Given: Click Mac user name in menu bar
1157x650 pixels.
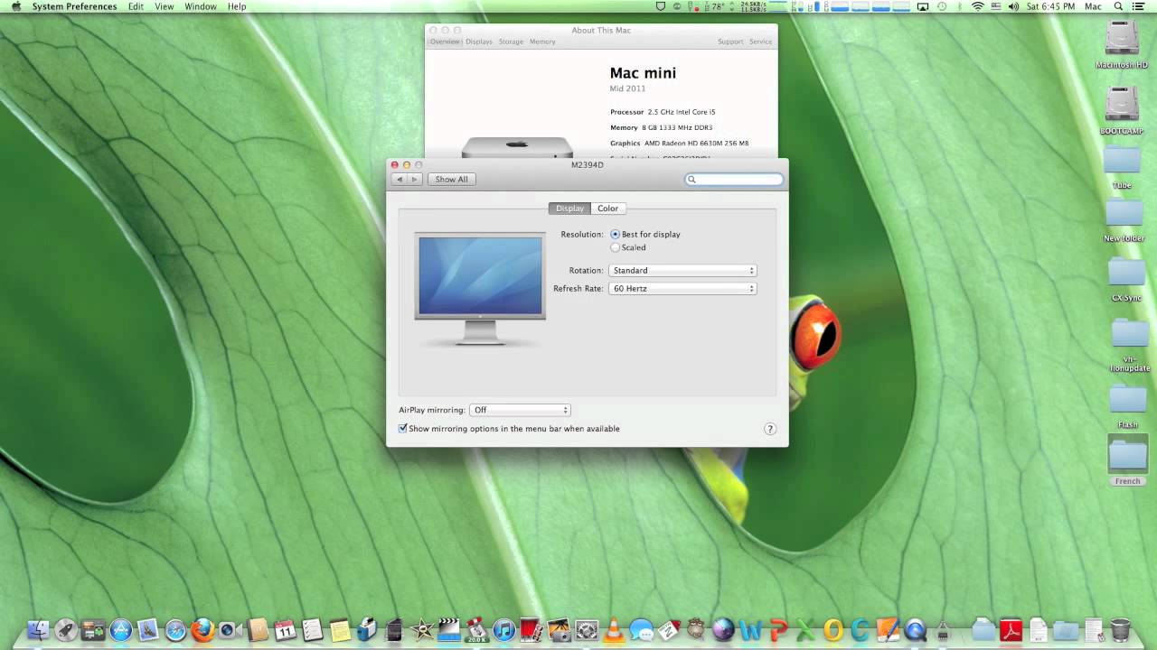Looking at the screenshot, I should [1093, 6].
